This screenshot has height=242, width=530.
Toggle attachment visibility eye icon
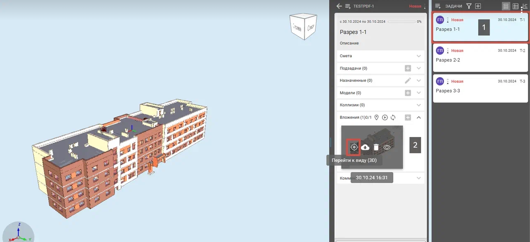point(387,147)
